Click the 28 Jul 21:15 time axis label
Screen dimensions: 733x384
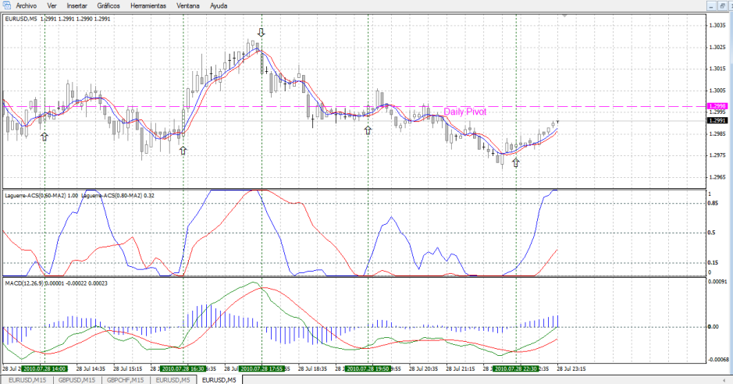(461, 368)
